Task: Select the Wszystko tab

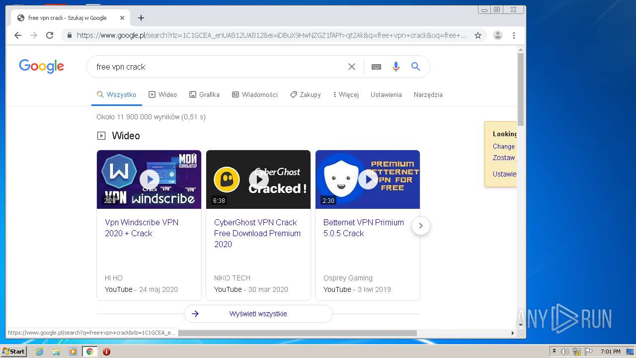Action: (x=116, y=94)
